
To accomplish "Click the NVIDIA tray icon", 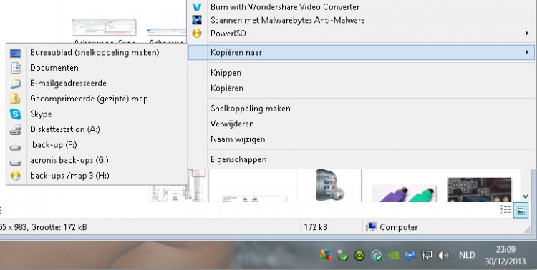I will [x=393, y=255].
